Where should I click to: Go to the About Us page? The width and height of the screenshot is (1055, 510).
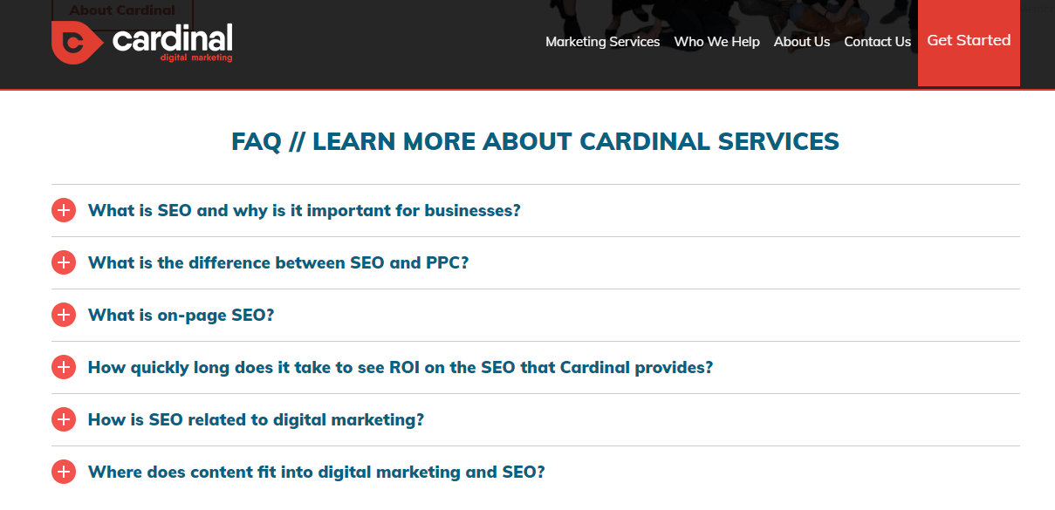point(801,42)
